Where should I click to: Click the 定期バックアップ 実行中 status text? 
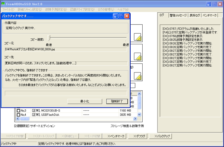point(21,28)
